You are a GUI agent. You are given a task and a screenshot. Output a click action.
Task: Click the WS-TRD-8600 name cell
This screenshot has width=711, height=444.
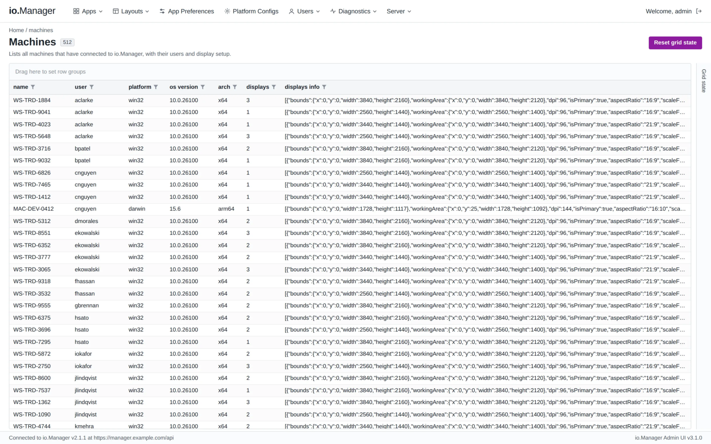[32, 378]
